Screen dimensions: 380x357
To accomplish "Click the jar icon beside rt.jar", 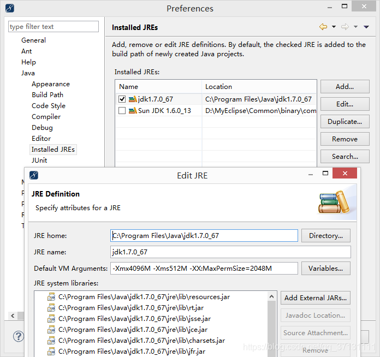I will 51,308.
